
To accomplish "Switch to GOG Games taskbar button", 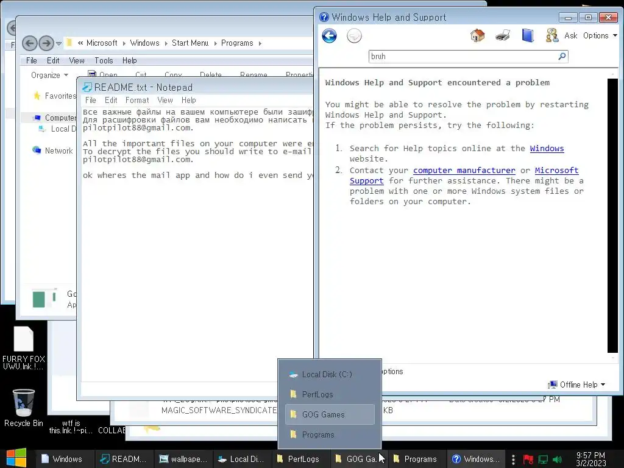I will pos(360,459).
